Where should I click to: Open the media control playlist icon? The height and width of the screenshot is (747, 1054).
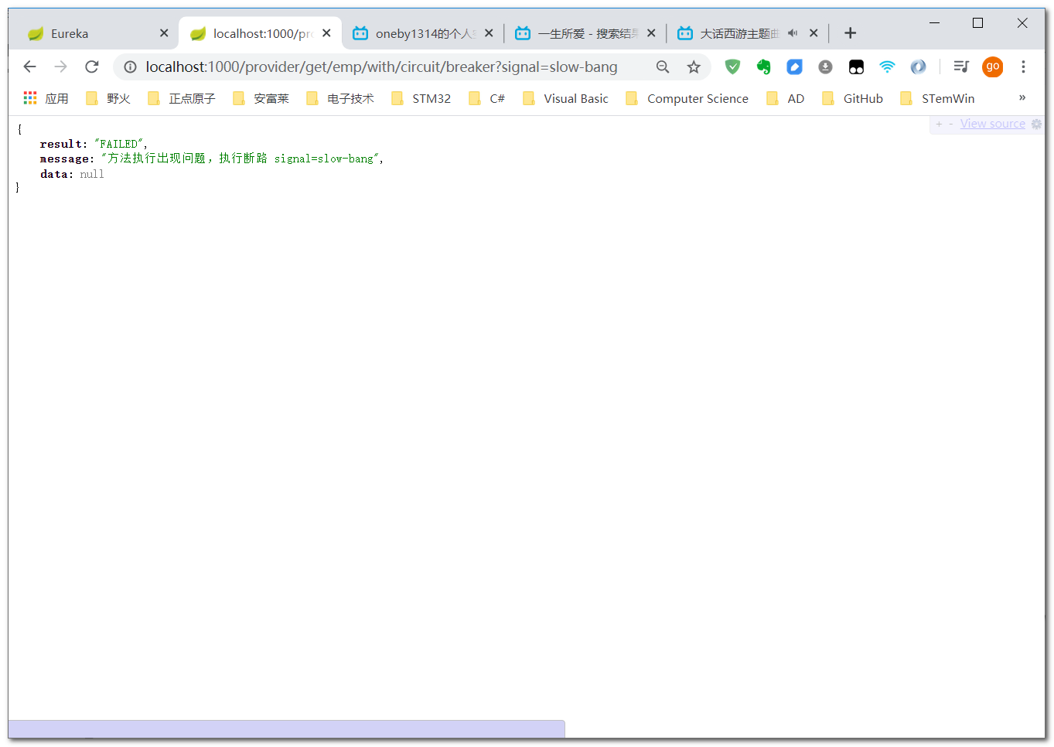click(961, 67)
